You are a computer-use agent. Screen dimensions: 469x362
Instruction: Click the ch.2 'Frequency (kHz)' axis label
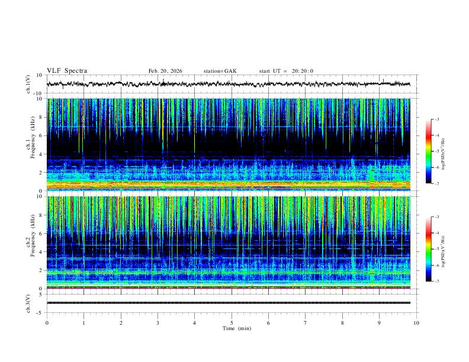coord(33,235)
